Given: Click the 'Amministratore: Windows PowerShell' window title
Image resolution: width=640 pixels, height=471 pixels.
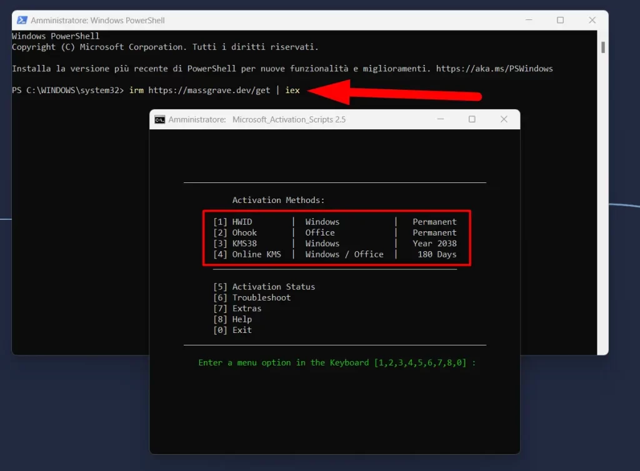Looking at the screenshot, I should tap(97, 21).
